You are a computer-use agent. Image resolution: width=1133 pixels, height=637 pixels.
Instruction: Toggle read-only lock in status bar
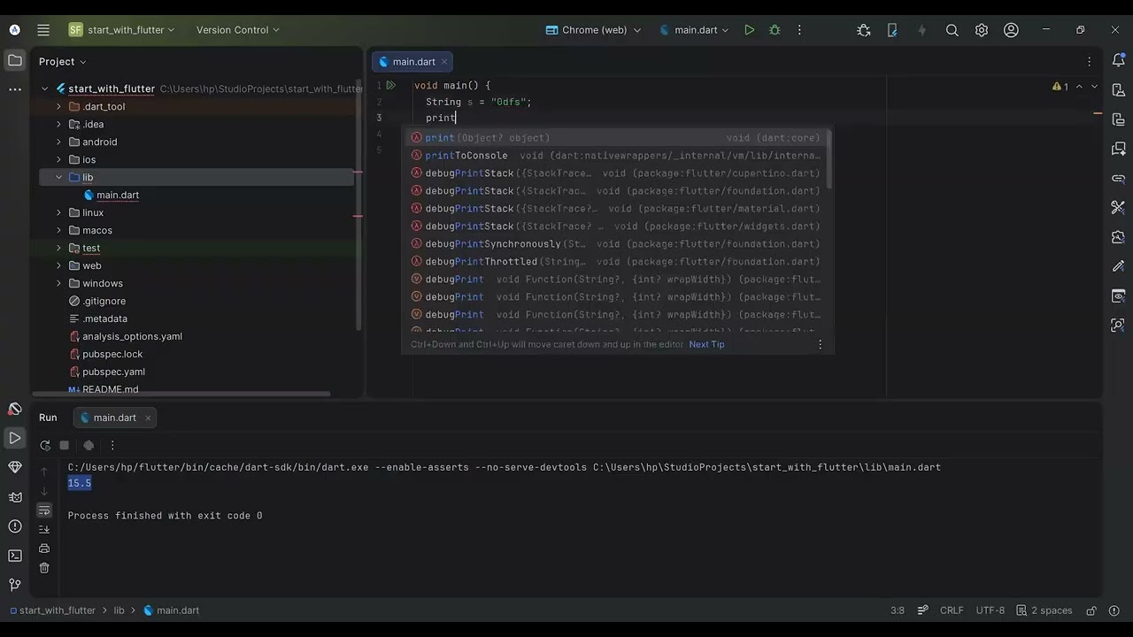[1091, 610]
